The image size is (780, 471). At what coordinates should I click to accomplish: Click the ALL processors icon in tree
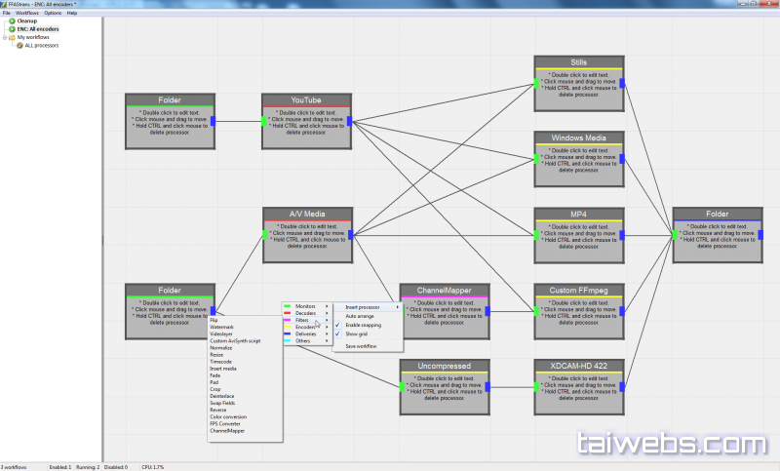tap(19, 46)
